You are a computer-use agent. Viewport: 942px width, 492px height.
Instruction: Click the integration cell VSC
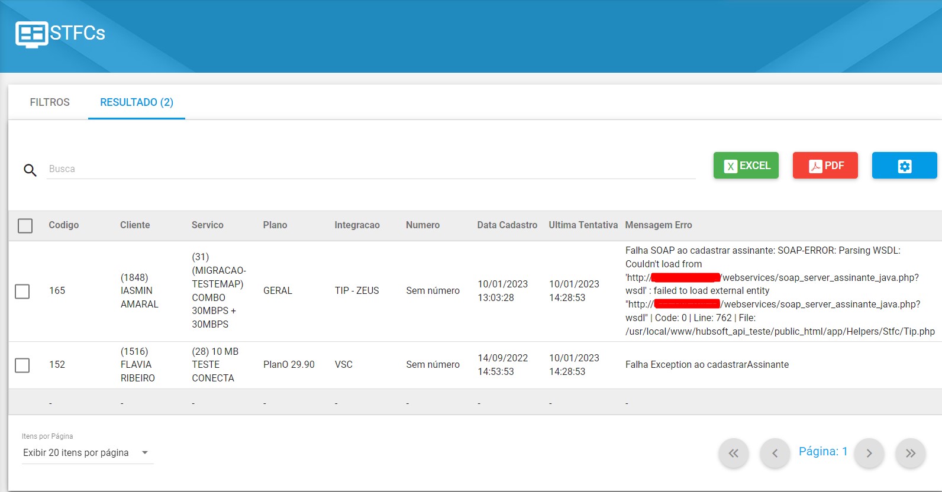pos(344,365)
